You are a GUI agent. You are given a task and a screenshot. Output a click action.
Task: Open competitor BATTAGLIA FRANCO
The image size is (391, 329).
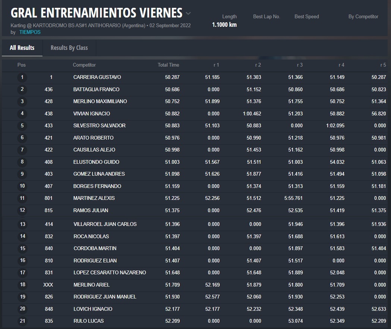[96, 89]
